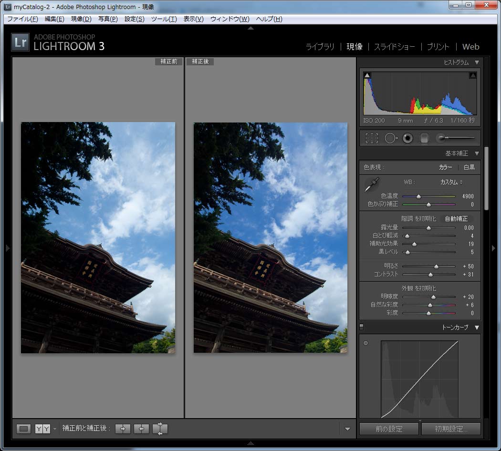The width and height of the screenshot is (501, 451).
Task: Pick the White Balance eyedropper
Action: 372,185
